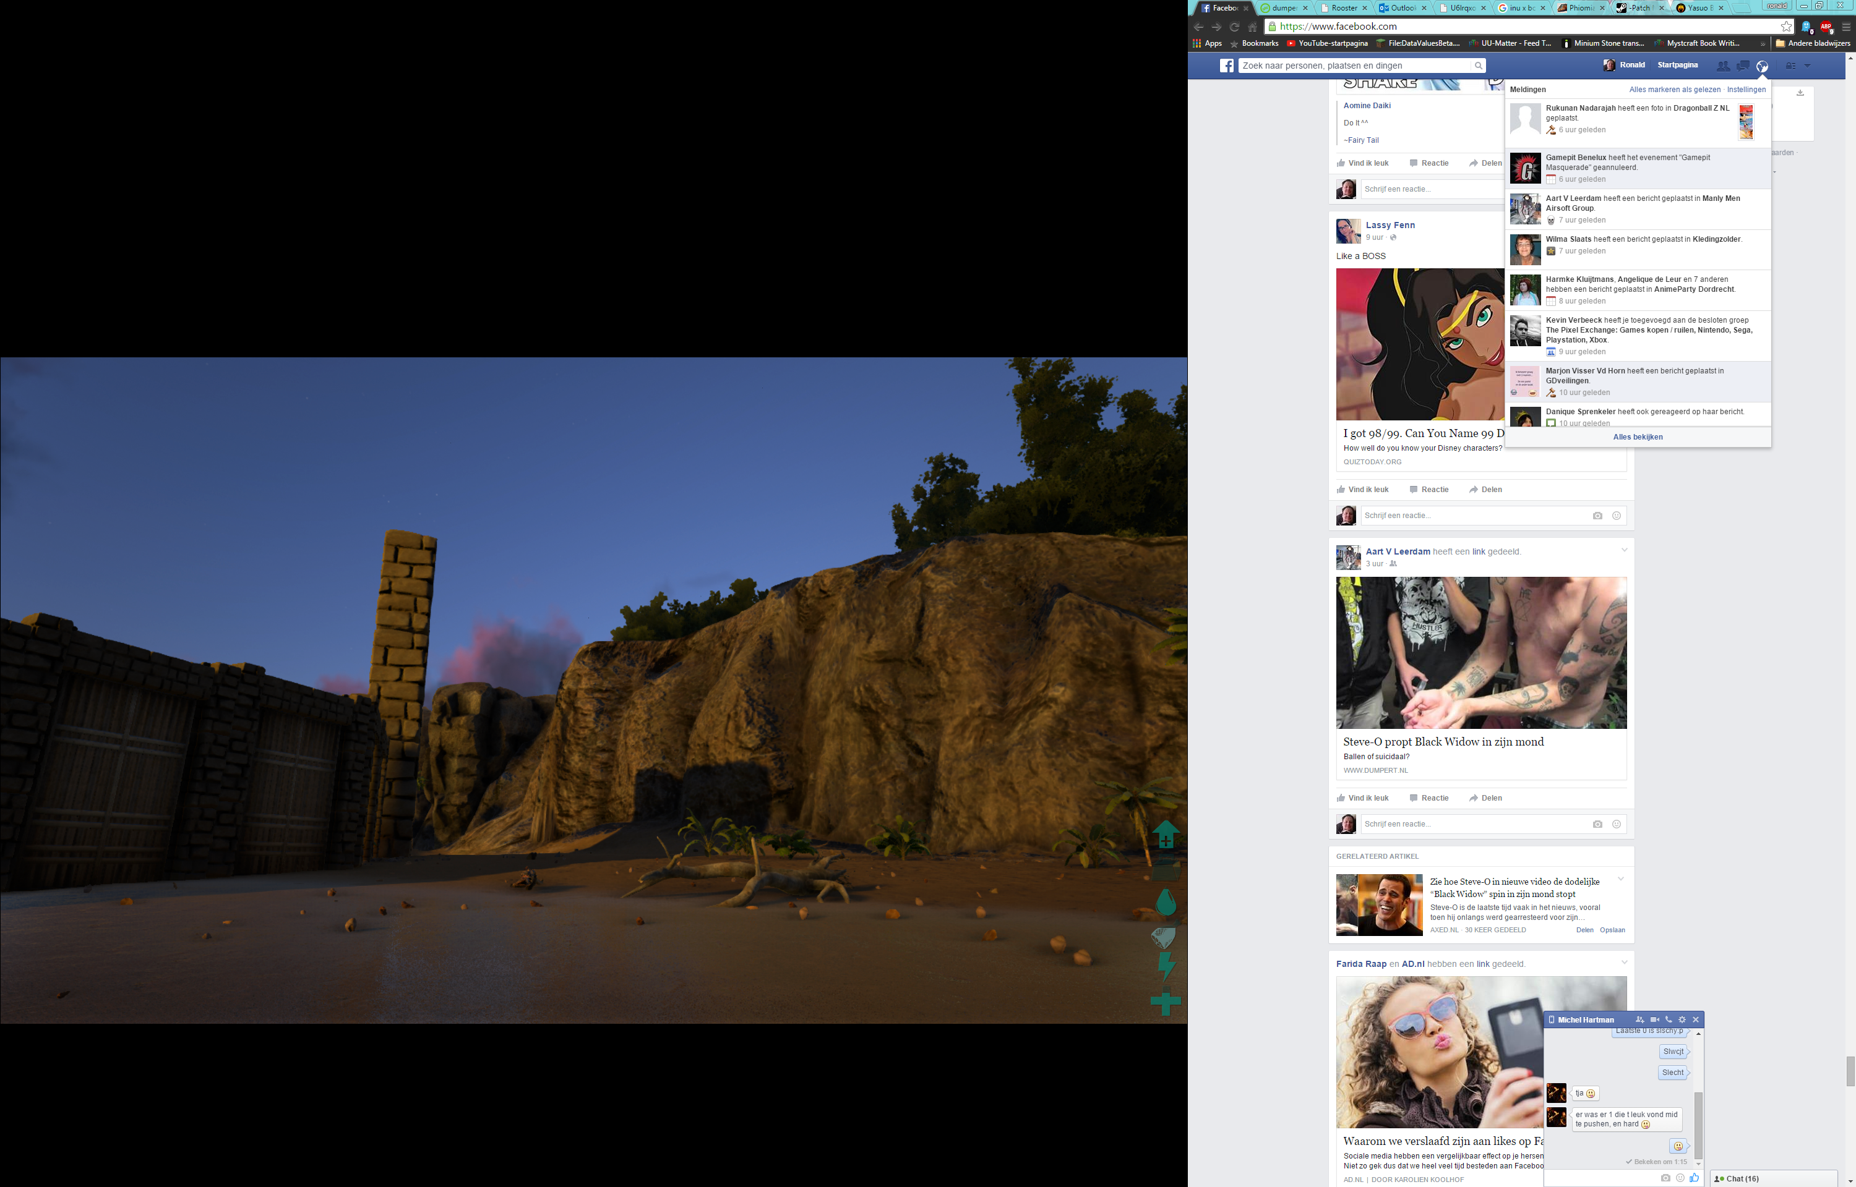
Task: Open the Facebook notifications globe icon
Action: point(1762,66)
